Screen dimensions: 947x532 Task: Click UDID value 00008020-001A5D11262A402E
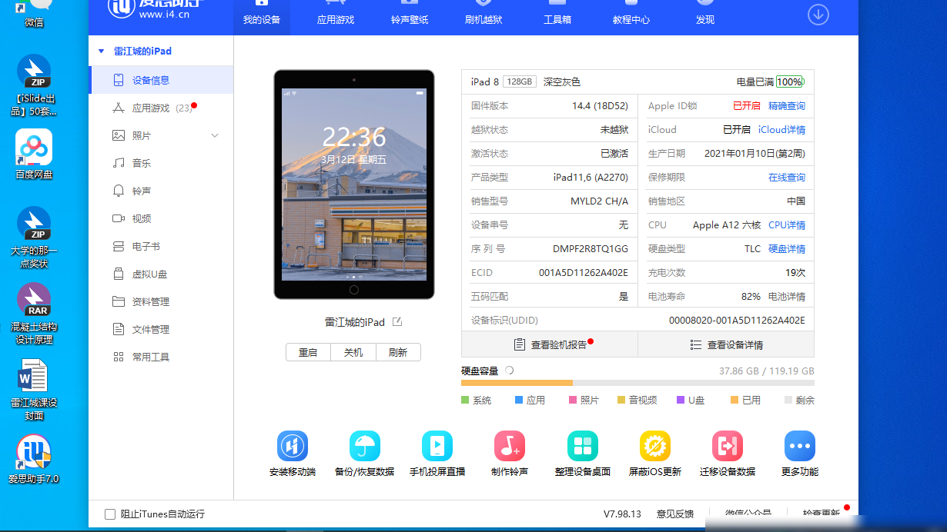pos(737,321)
